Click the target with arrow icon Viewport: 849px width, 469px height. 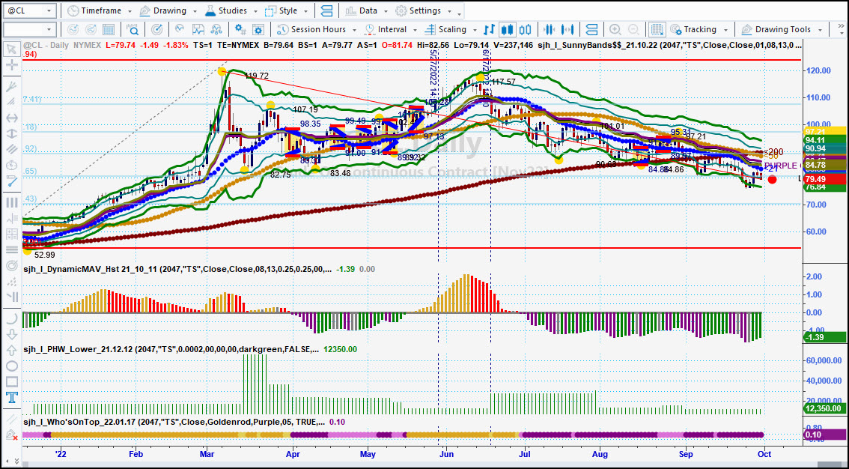(x=156, y=29)
